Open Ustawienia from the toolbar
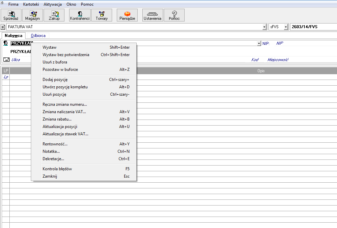This screenshot has height=228, width=337. pos(152,15)
